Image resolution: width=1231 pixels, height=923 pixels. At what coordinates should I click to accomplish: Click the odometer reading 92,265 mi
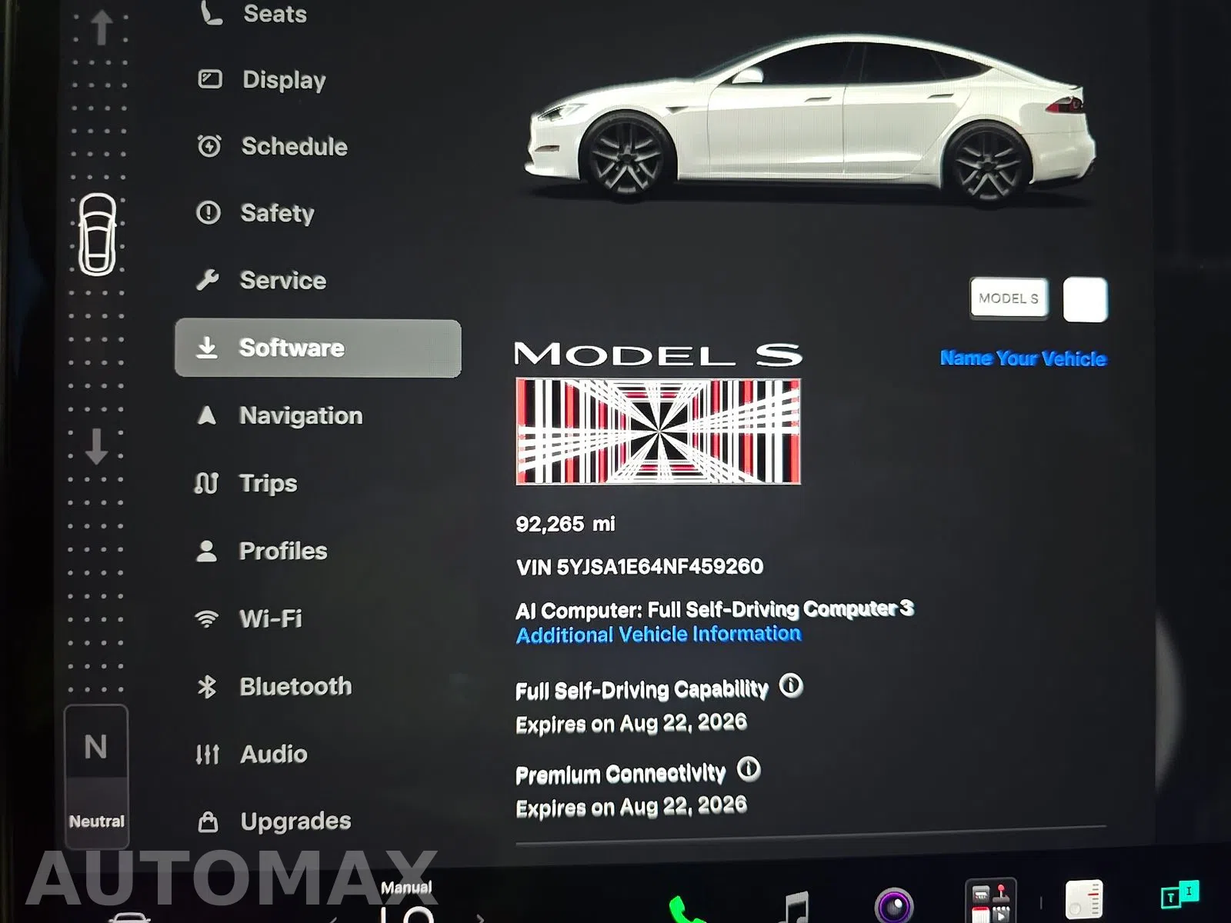(x=565, y=524)
